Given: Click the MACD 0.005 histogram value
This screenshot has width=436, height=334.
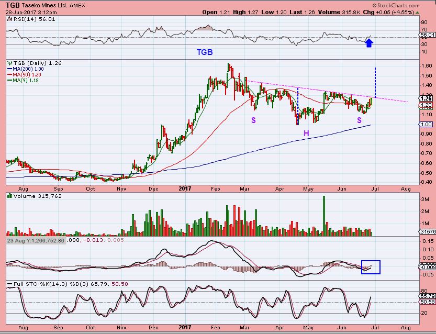Looking at the screenshot, I should [115, 240].
